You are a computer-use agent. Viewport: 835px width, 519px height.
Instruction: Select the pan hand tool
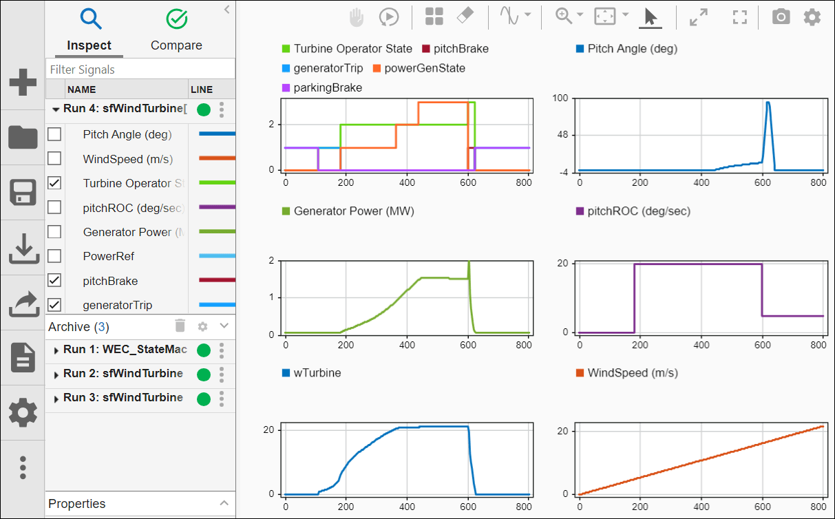click(x=357, y=17)
